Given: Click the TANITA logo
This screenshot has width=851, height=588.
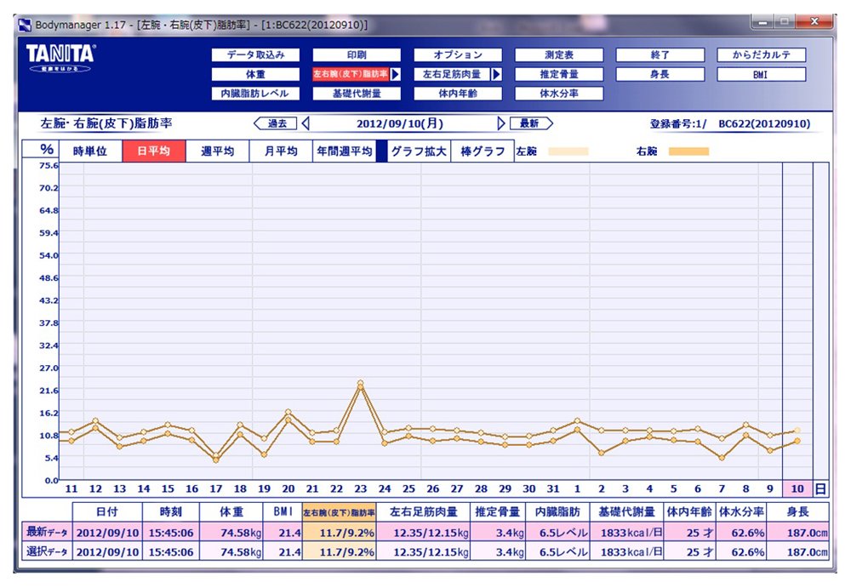Looking at the screenshot, I should pos(60,57).
